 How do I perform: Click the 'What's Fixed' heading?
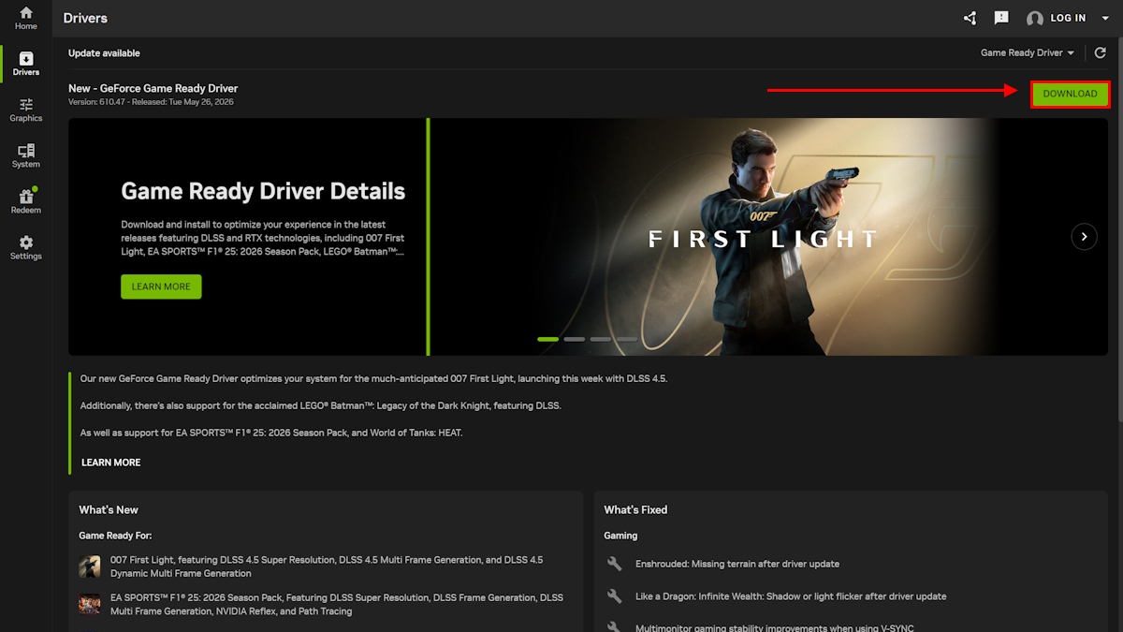coord(635,510)
